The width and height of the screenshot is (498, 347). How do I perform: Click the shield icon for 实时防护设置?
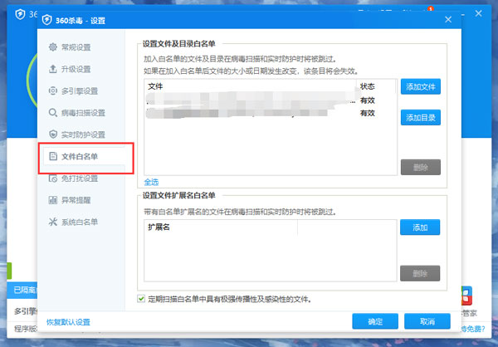point(53,134)
